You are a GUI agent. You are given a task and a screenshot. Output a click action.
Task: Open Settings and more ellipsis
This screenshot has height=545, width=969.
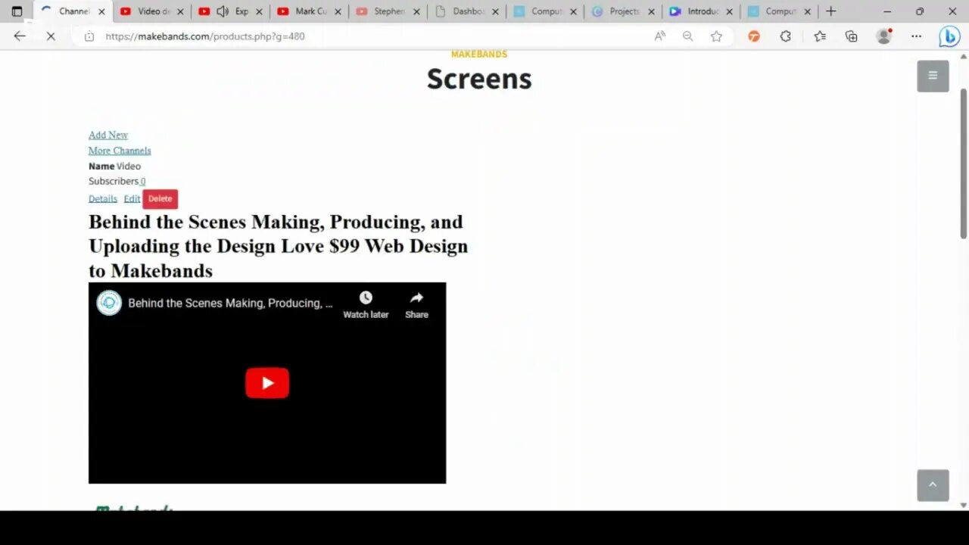[x=917, y=36]
